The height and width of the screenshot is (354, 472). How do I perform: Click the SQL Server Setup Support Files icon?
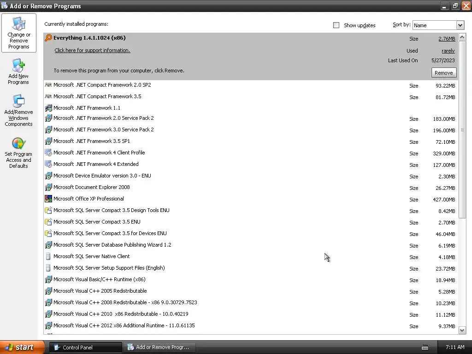[x=48, y=268]
